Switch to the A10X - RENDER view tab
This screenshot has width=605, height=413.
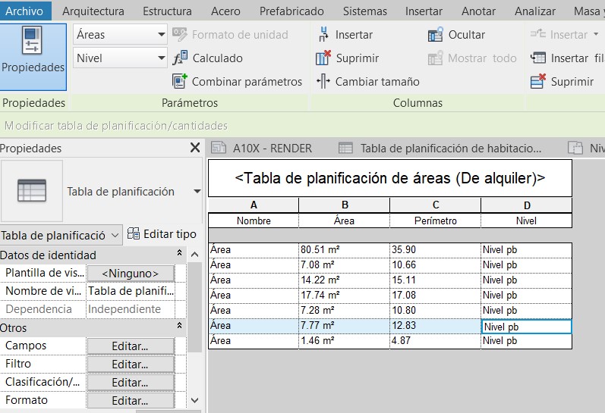(x=263, y=149)
